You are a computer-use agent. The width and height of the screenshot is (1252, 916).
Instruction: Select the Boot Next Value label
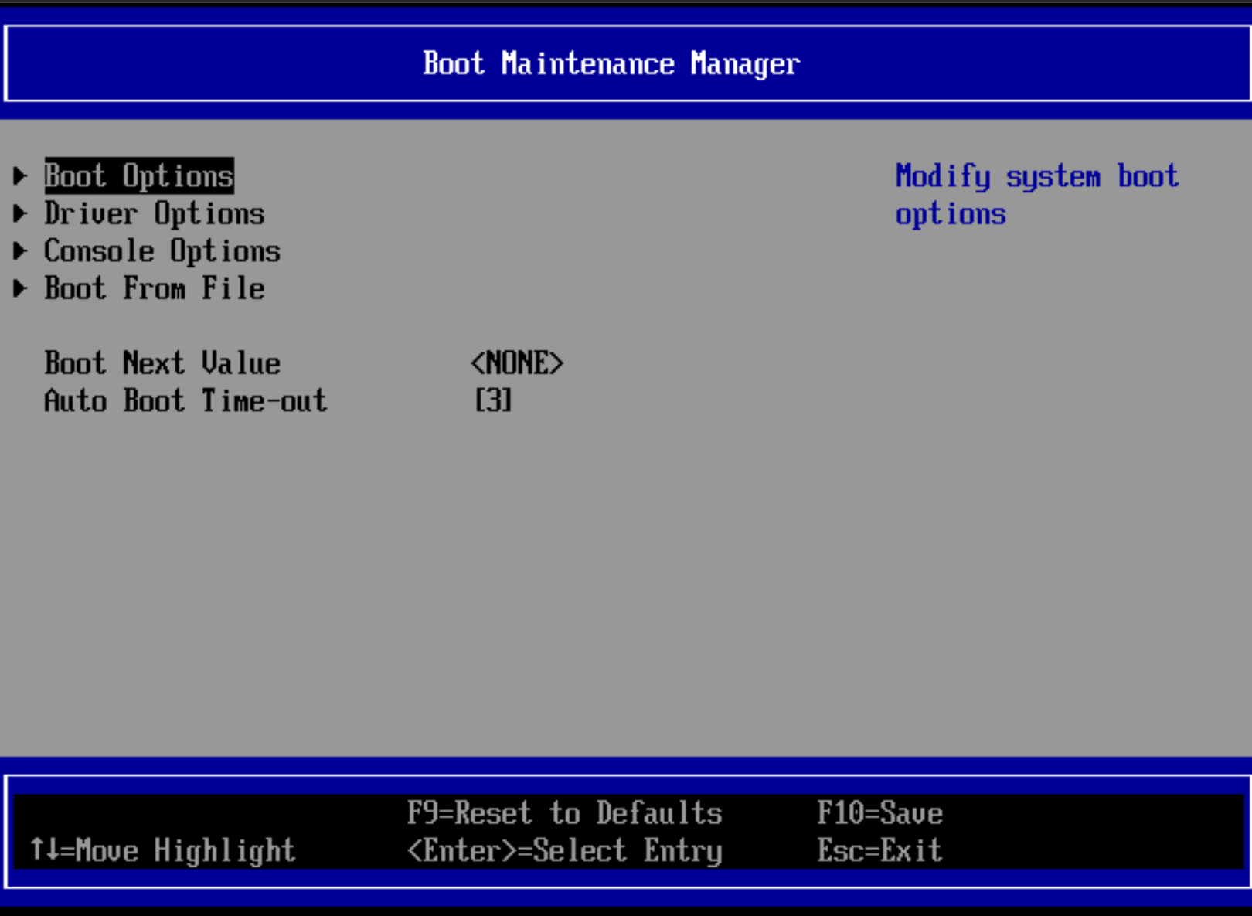[162, 363]
